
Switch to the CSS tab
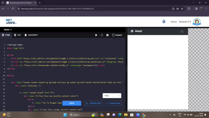pyautogui.click(x=18, y=35)
